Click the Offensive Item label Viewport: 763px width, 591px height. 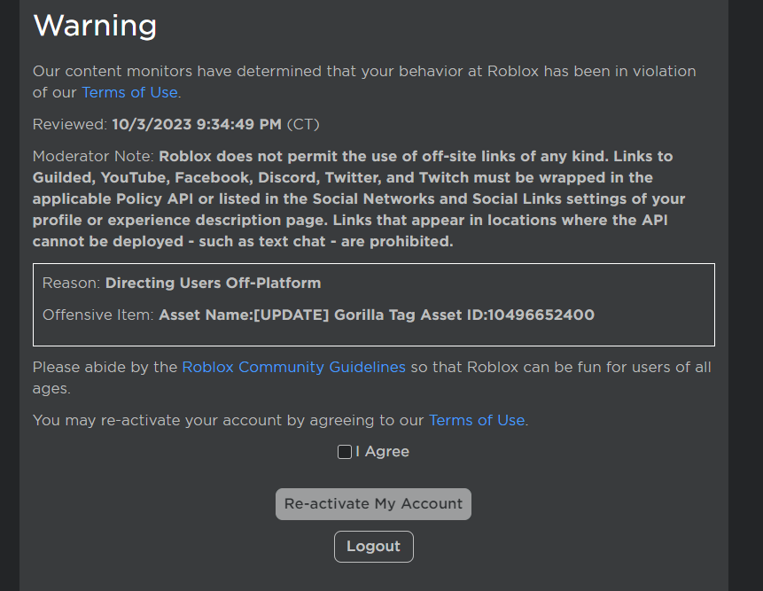pos(98,315)
